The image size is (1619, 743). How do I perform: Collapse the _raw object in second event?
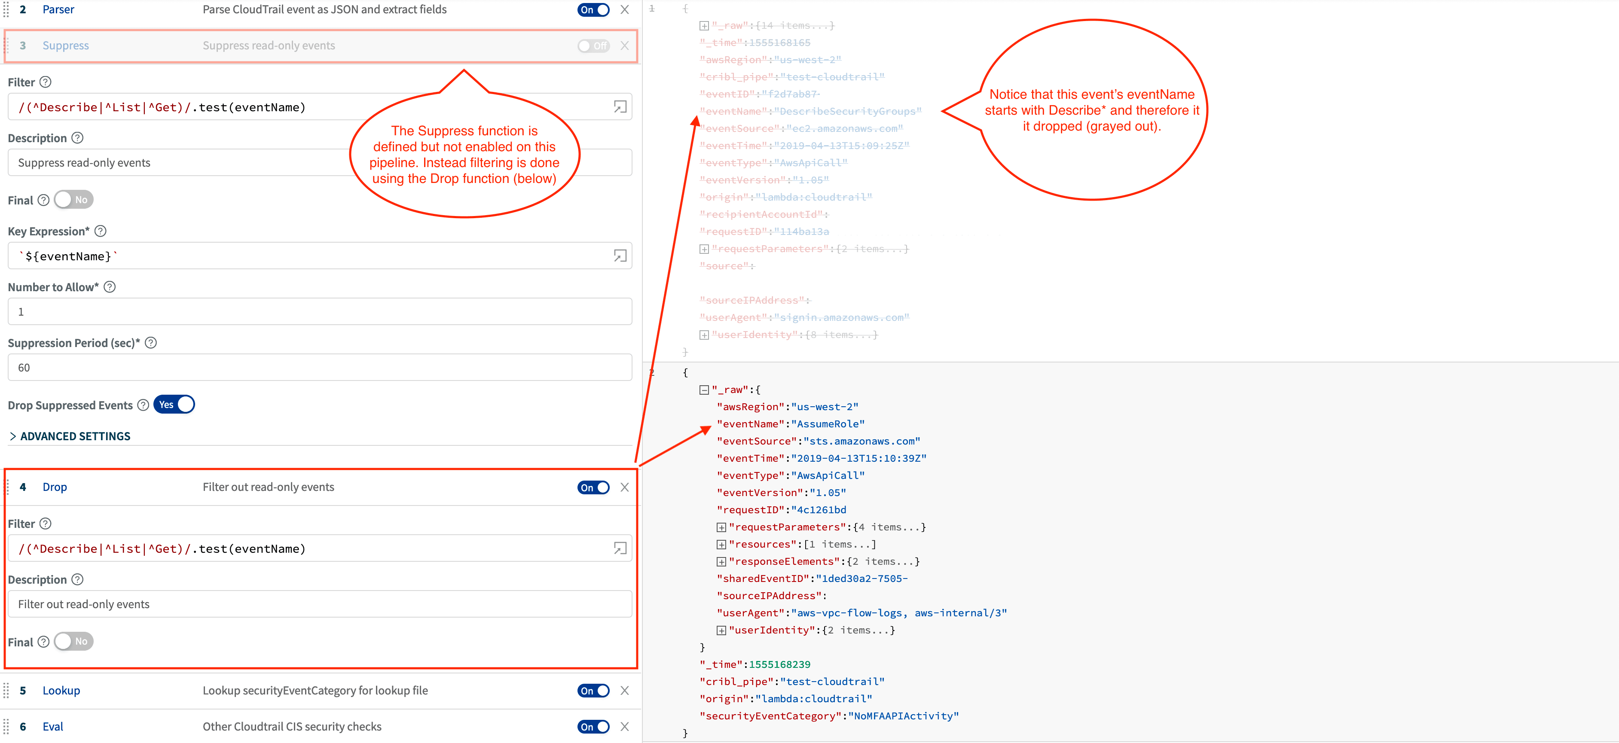tap(704, 390)
